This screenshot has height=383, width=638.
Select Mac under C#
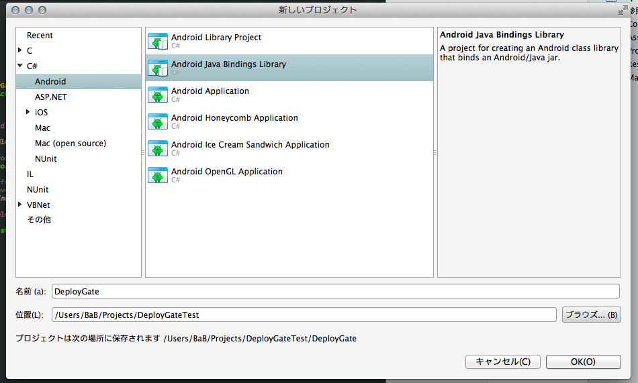42,128
